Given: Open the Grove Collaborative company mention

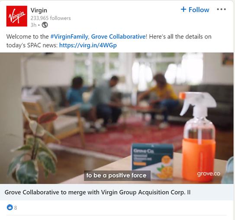Looking at the screenshot, I should coord(118,37).
